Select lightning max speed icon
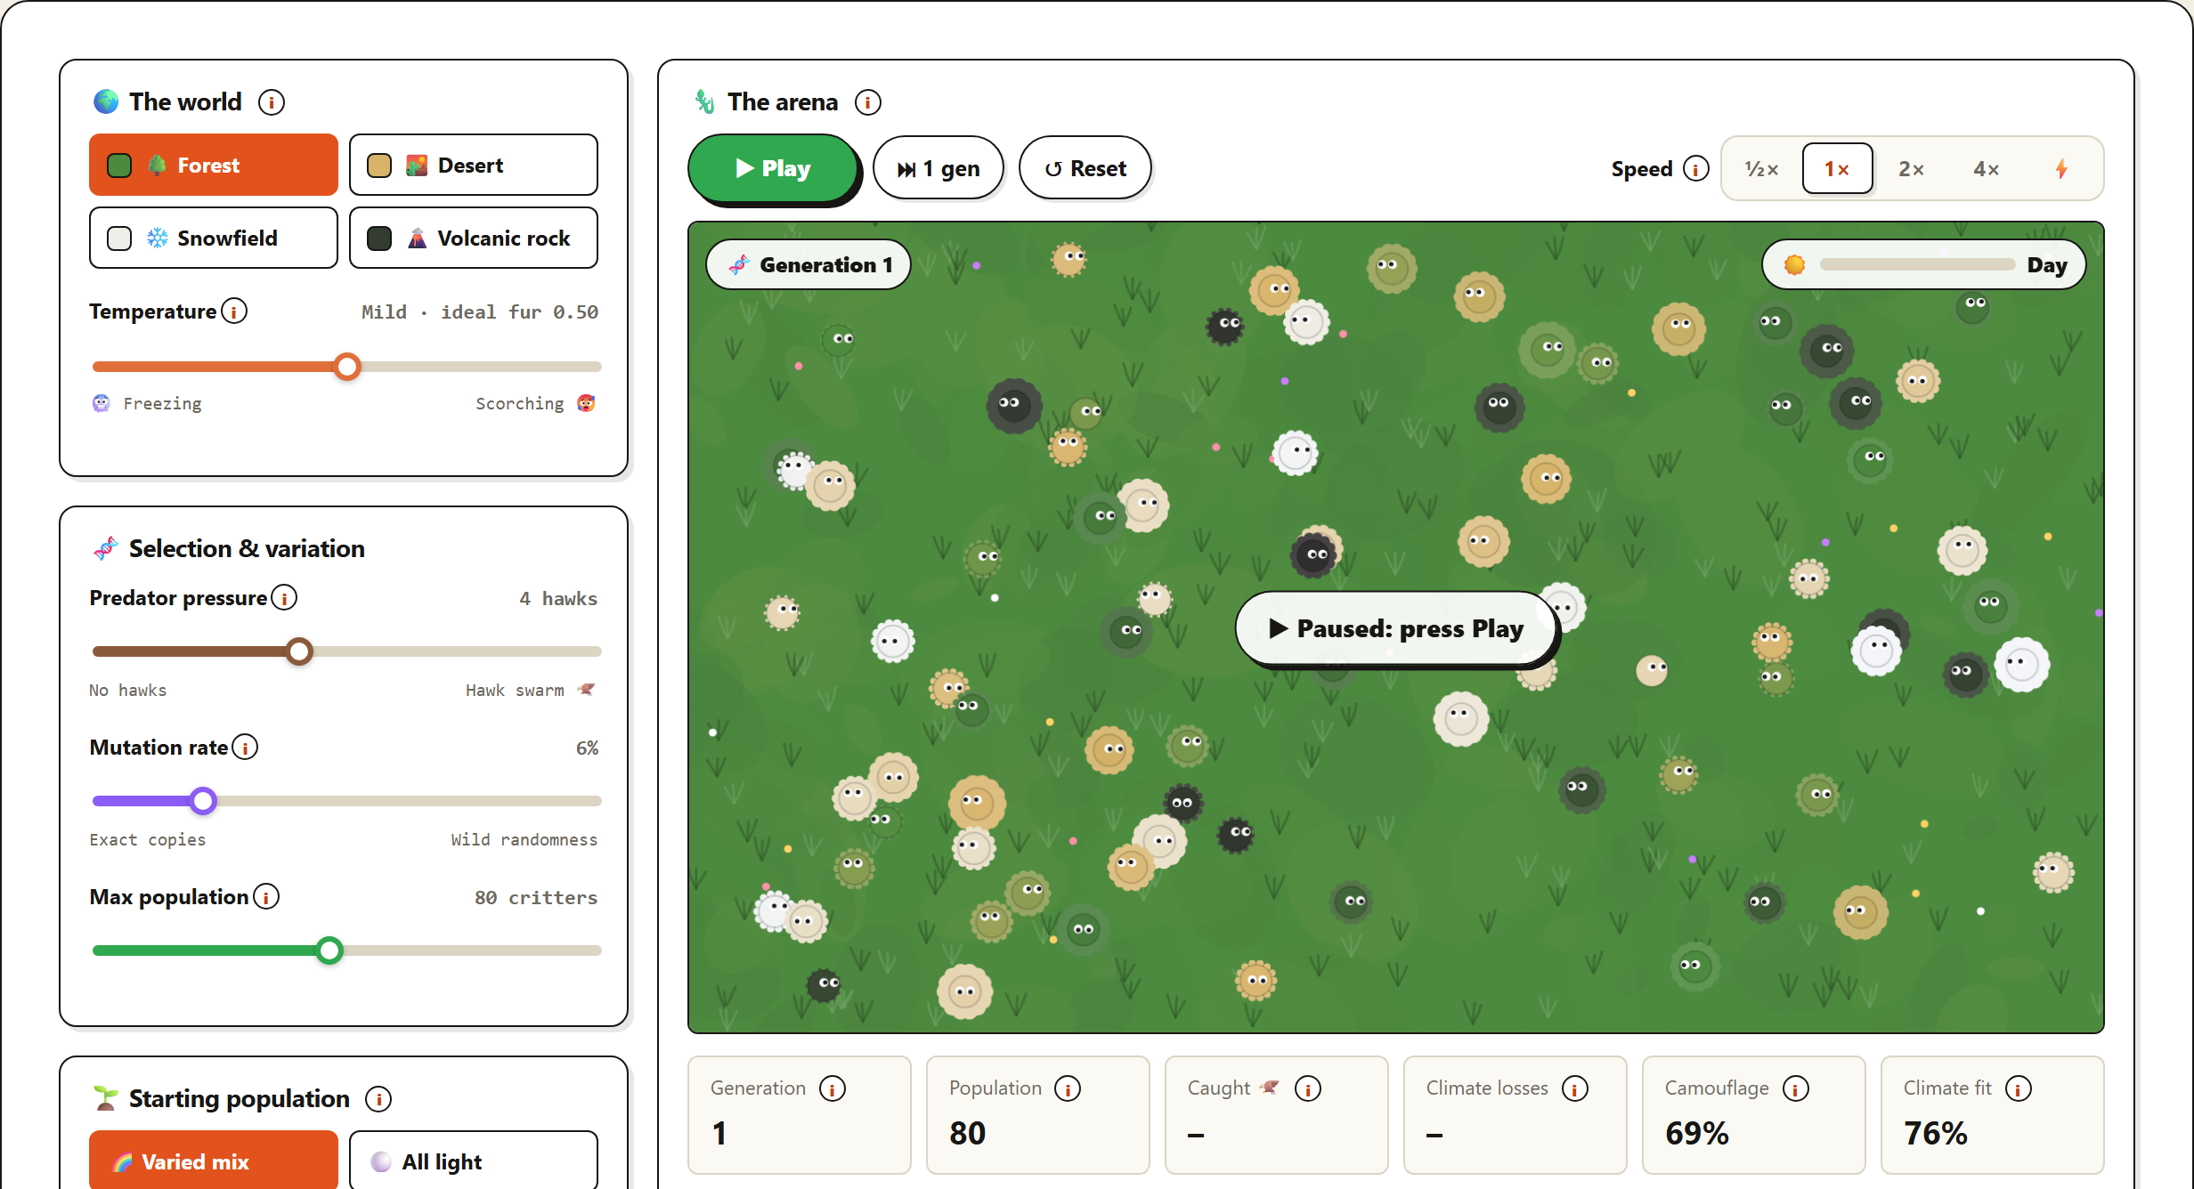 [x=2061, y=169]
